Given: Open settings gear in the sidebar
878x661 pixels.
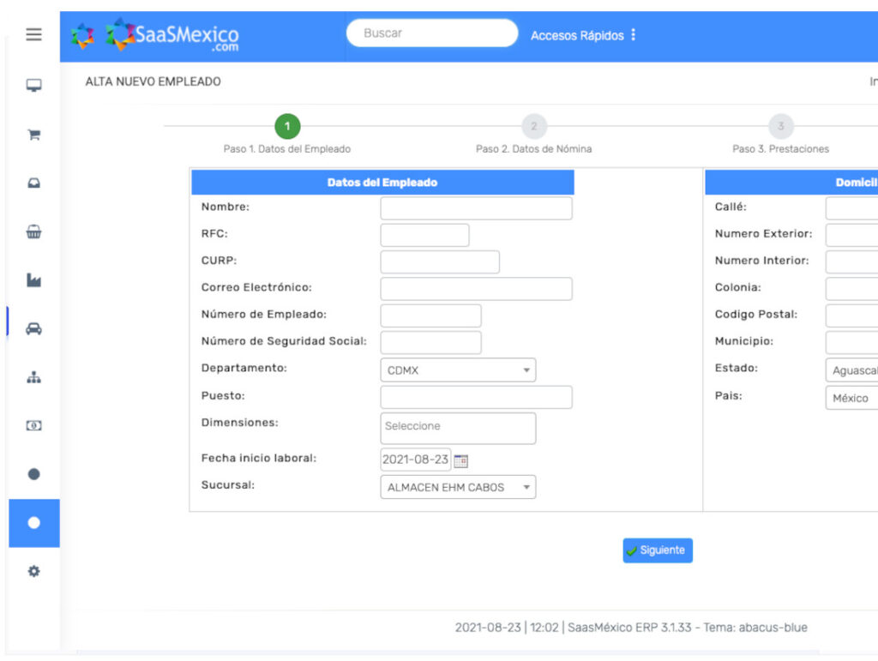Looking at the screenshot, I should 33,571.
